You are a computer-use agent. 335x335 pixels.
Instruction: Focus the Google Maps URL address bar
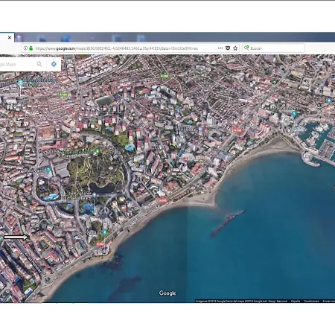(125, 48)
